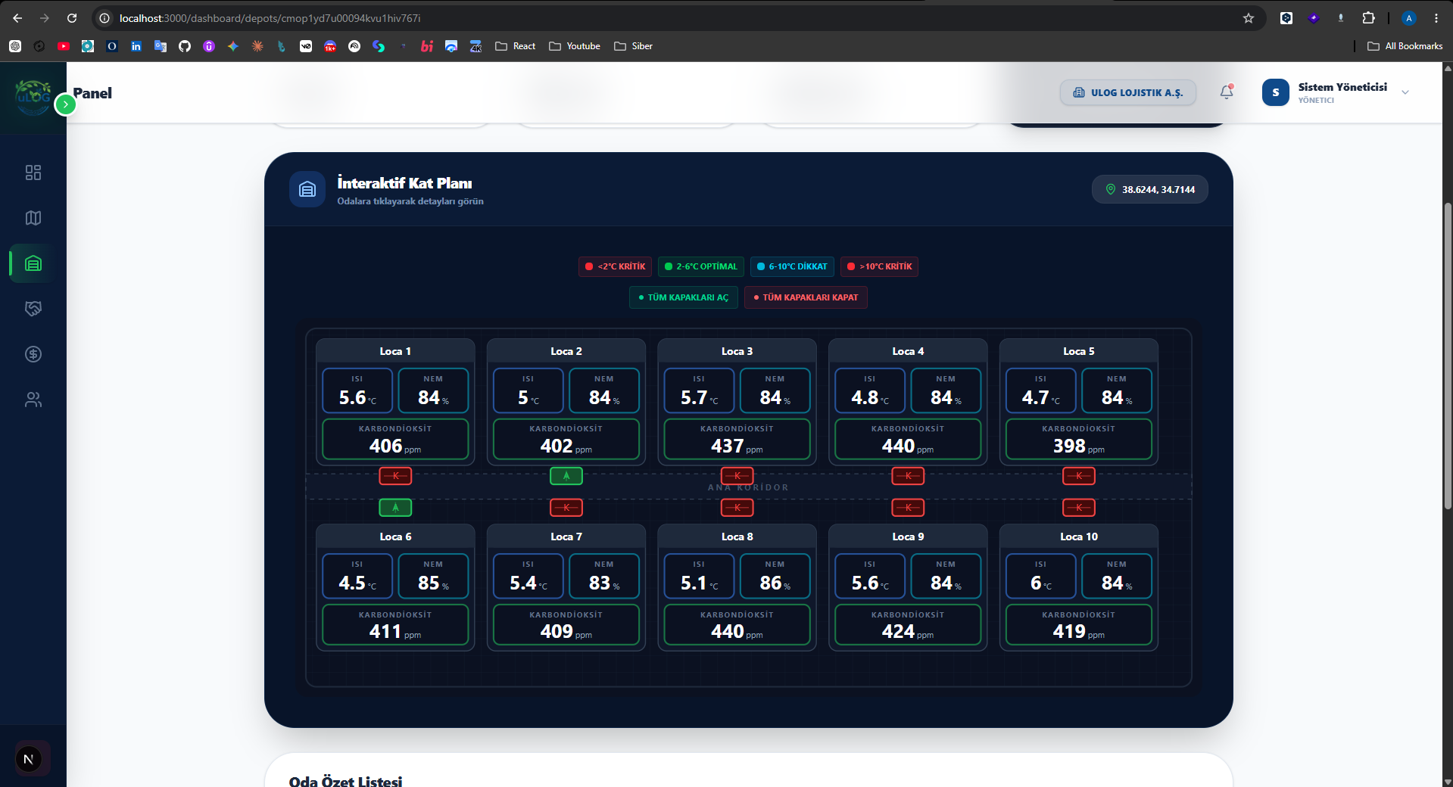Image resolution: width=1453 pixels, height=787 pixels.
Task: Click TÜM KAPAKLARI AÇ button
Action: click(684, 297)
